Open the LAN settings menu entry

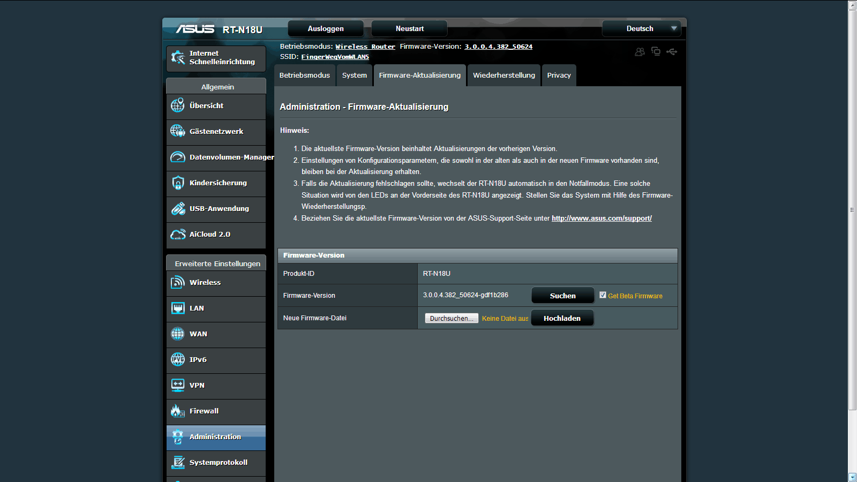click(x=216, y=308)
